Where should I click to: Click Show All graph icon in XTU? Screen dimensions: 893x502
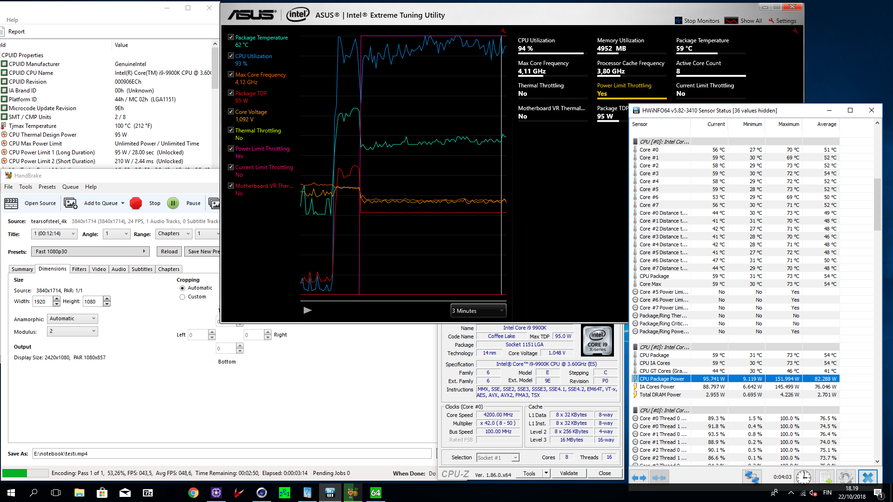point(731,20)
